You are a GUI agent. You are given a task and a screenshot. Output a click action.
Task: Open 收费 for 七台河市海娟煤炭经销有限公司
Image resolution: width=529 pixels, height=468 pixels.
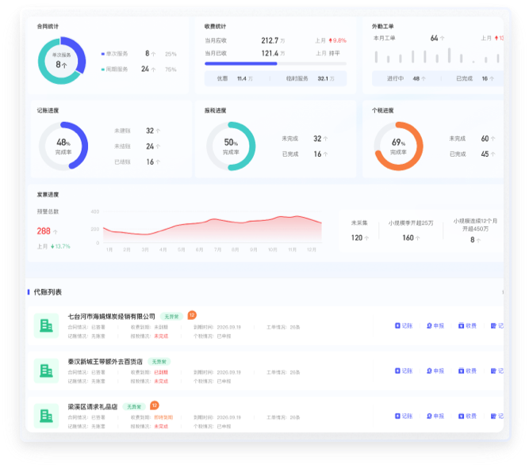467,325
